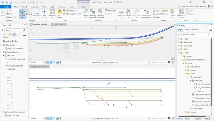Open the Project tab
This screenshot has height=121, width=214.
(x=5, y=7)
